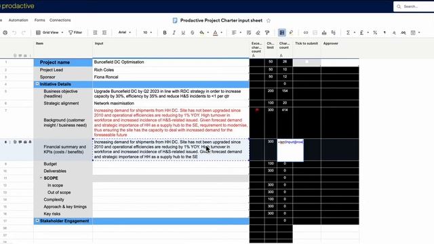The width and height of the screenshot is (434, 244).
Task: Open the Arial font dropdown
Action: [125, 33]
